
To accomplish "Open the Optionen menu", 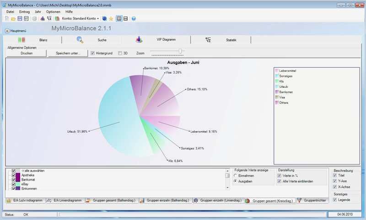I will (x=53, y=12).
